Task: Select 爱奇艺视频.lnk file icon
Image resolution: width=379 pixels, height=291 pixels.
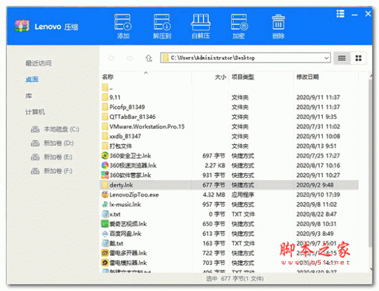Action: 105,224
